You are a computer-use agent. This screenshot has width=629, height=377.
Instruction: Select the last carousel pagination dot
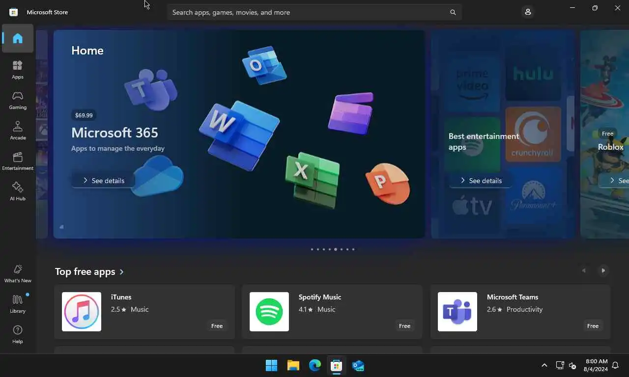pos(353,249)
